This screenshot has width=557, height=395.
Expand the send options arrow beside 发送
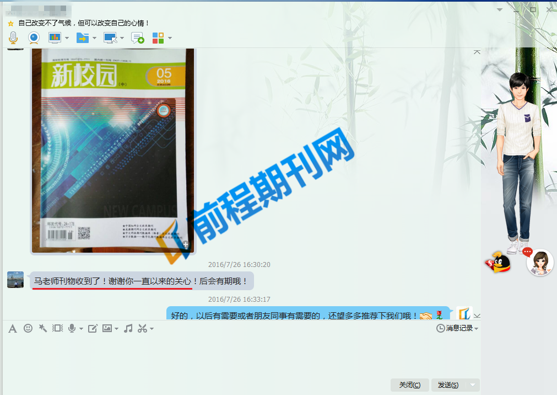473,385
